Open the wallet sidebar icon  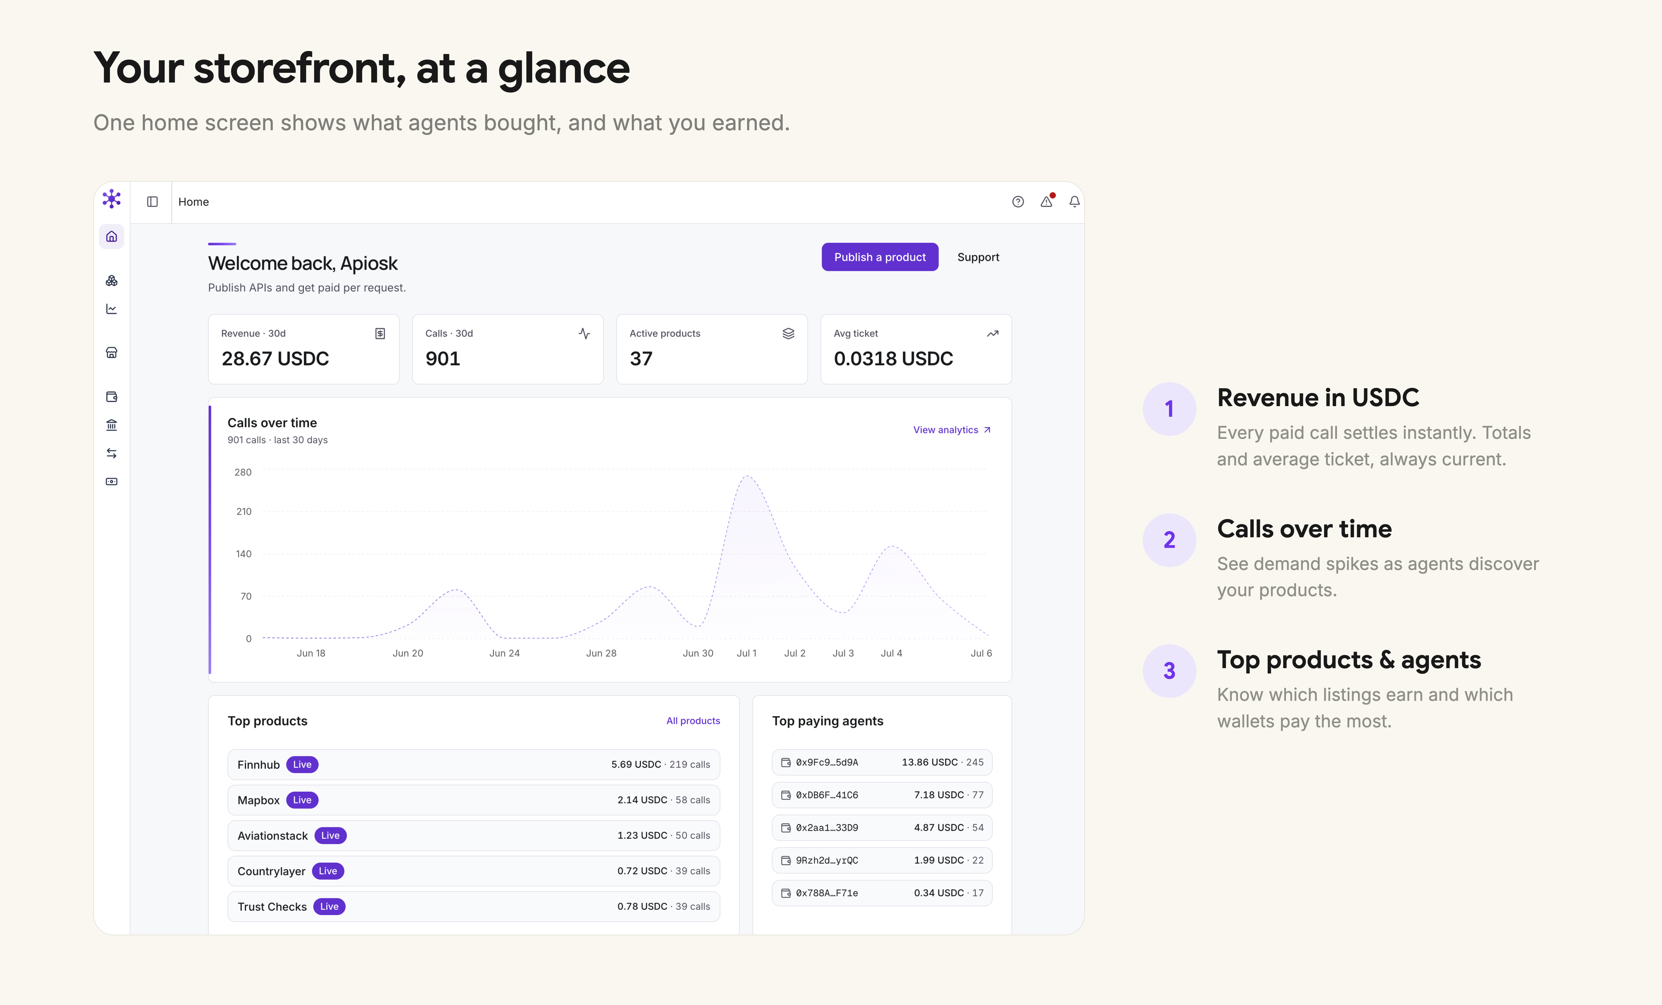coord(111,397)
